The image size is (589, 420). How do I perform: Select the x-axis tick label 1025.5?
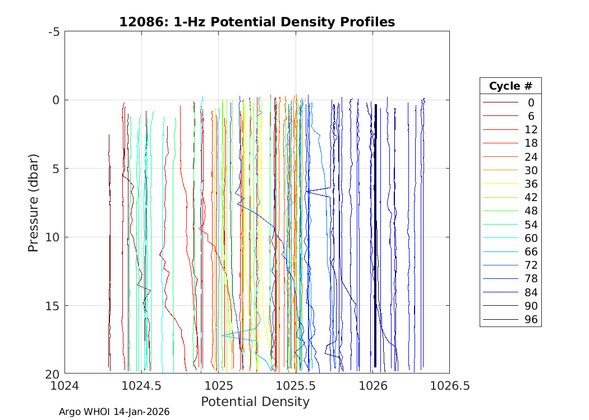(296, 386)
